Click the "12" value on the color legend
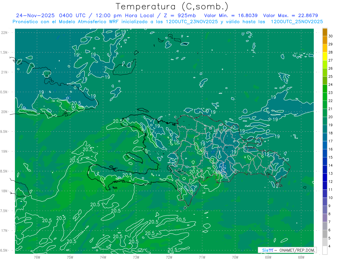338x261 pixels. coord(331,182)
